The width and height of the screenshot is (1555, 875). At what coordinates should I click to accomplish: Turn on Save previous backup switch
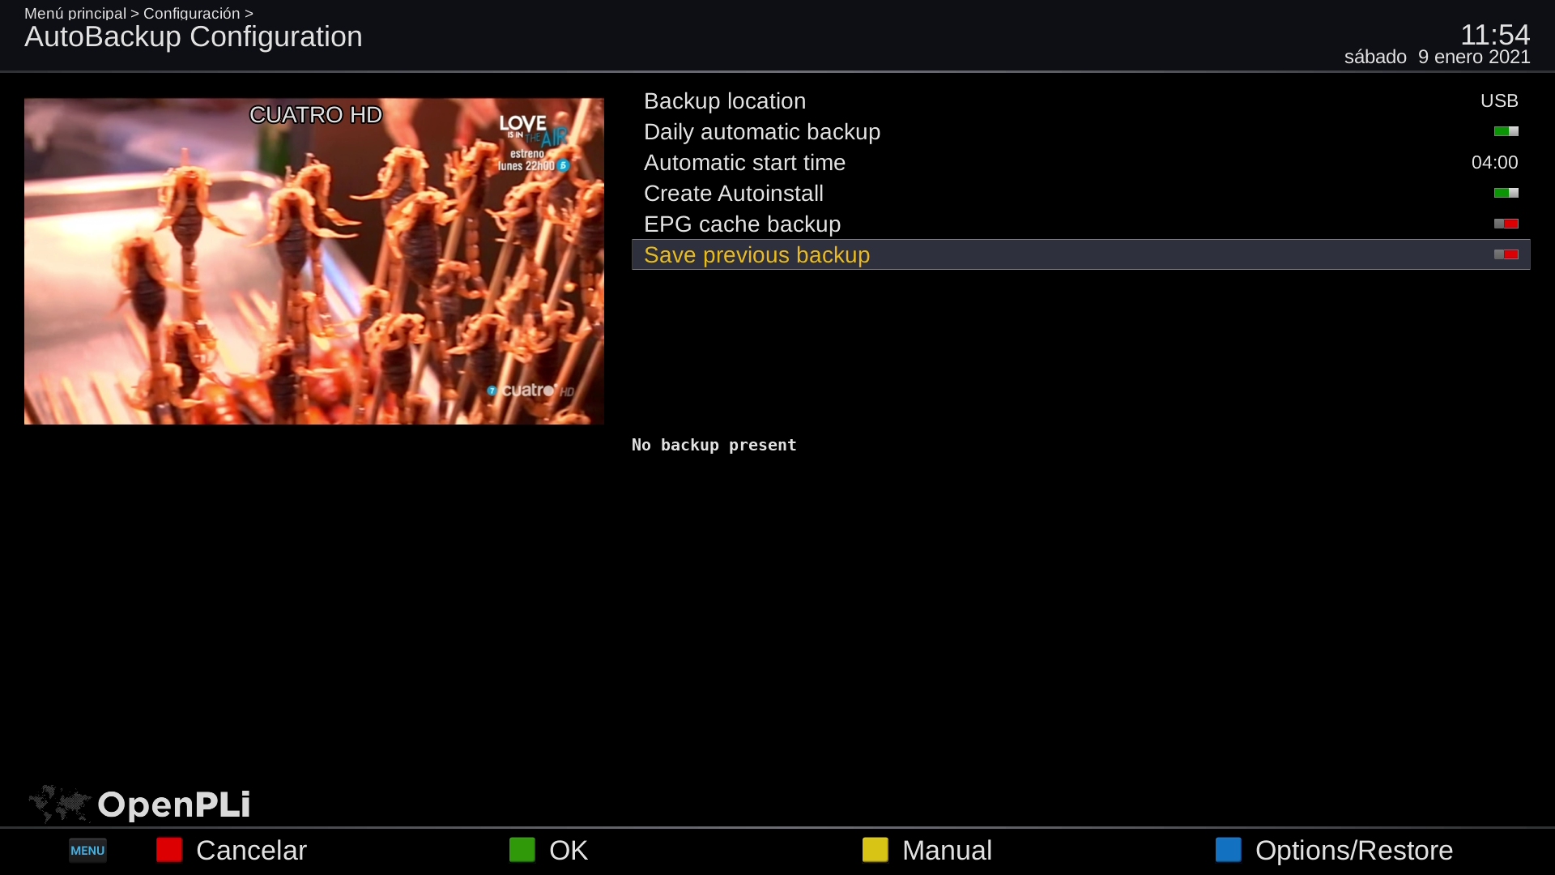[1506, 254]
